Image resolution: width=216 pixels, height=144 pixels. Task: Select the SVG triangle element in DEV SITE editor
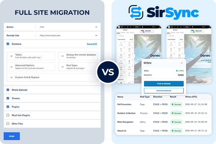tap(129, 62)
